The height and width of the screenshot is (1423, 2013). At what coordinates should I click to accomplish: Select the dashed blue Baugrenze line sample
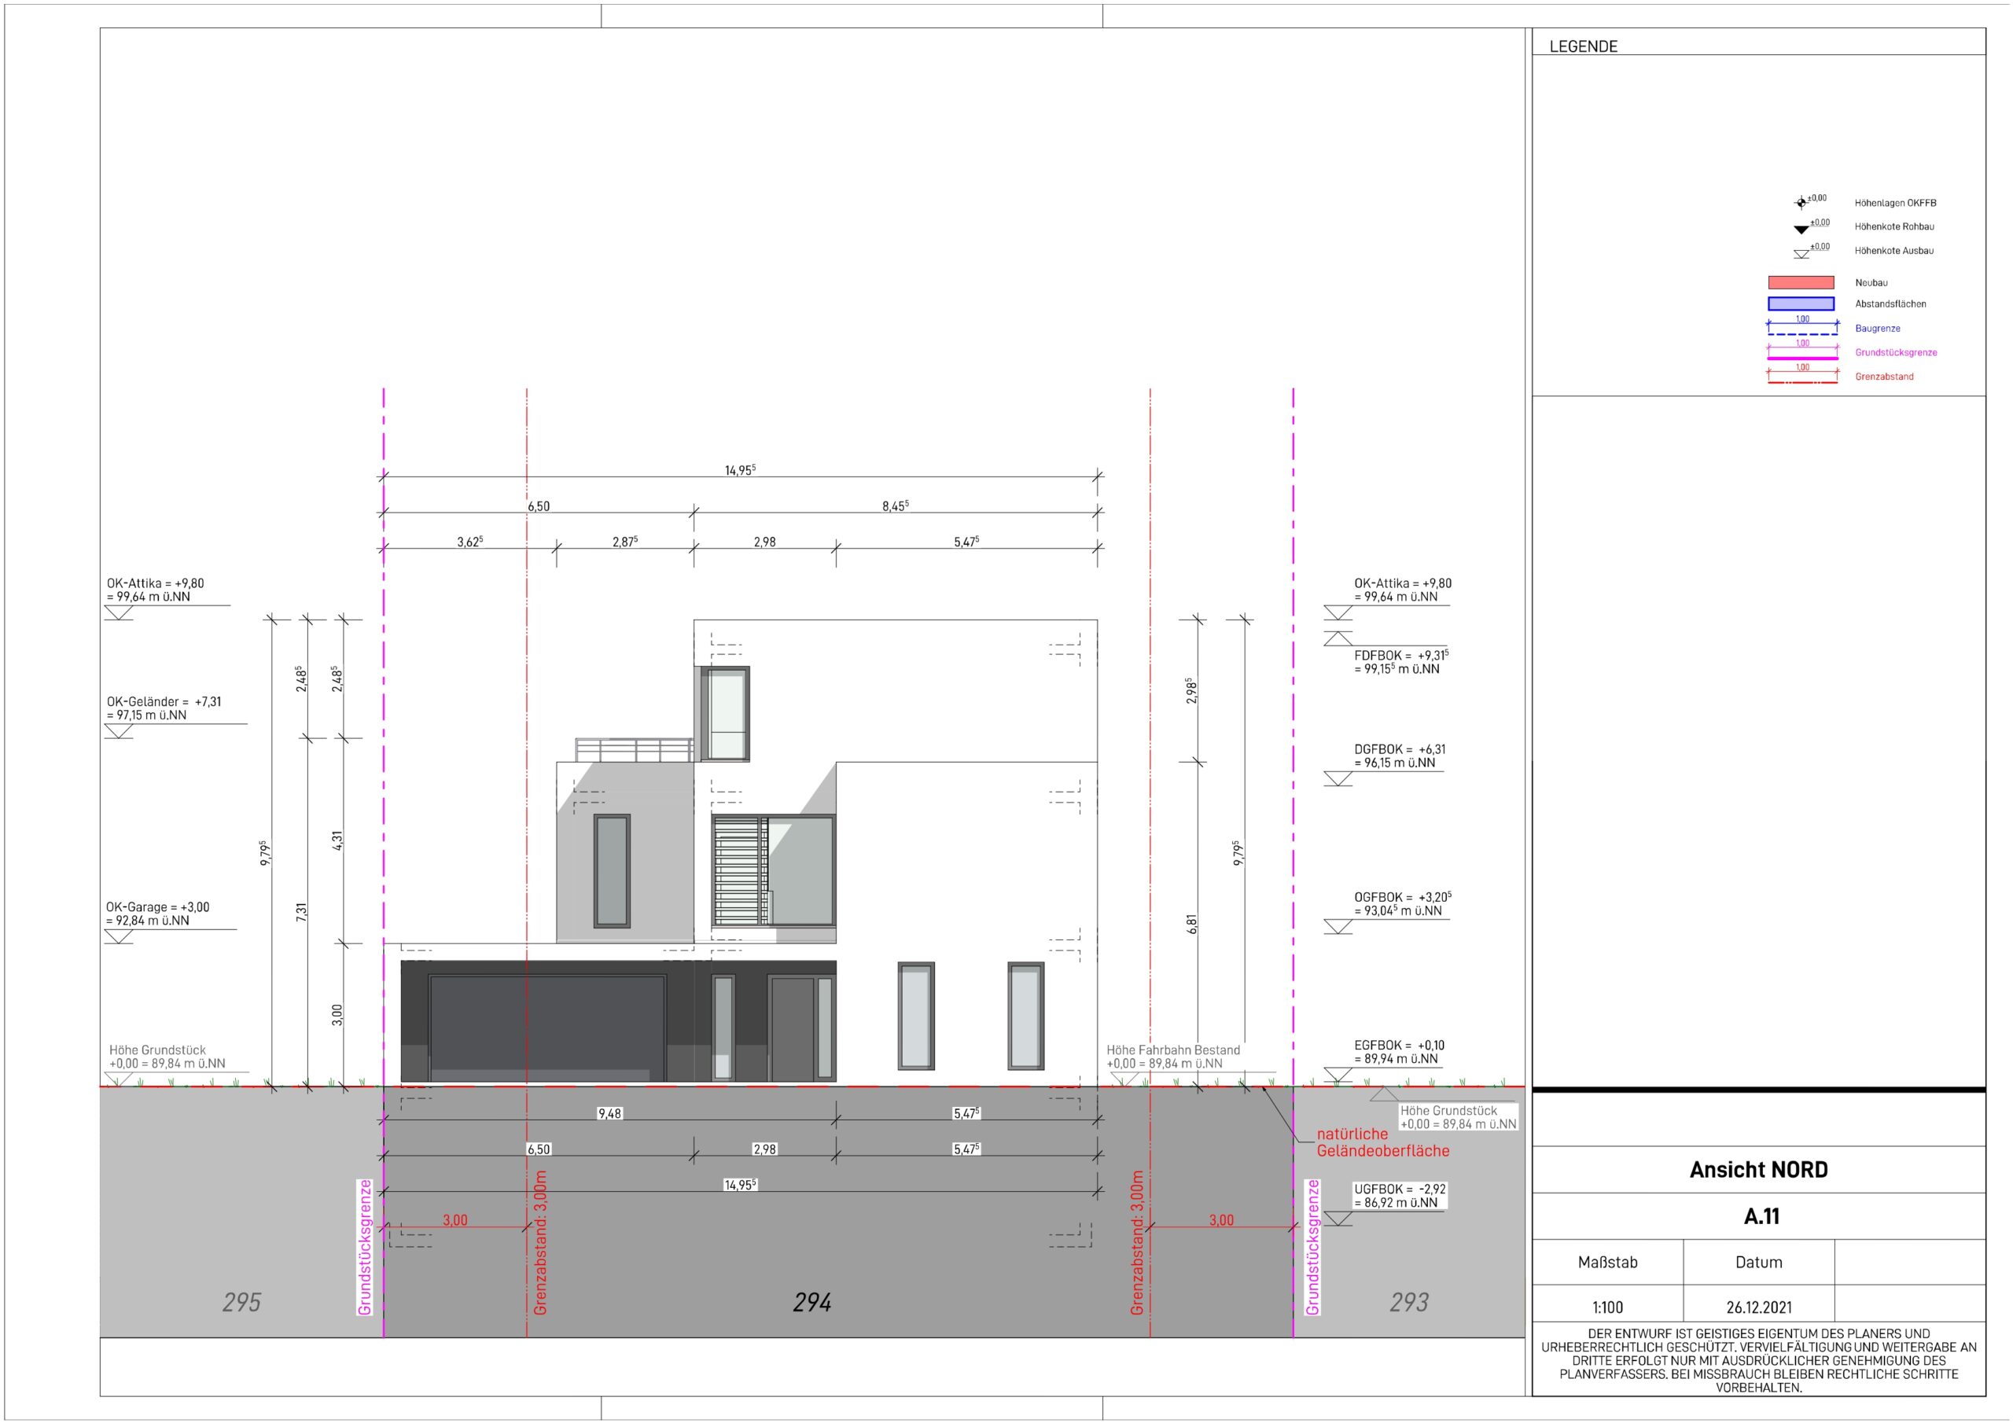[1801, 334]
